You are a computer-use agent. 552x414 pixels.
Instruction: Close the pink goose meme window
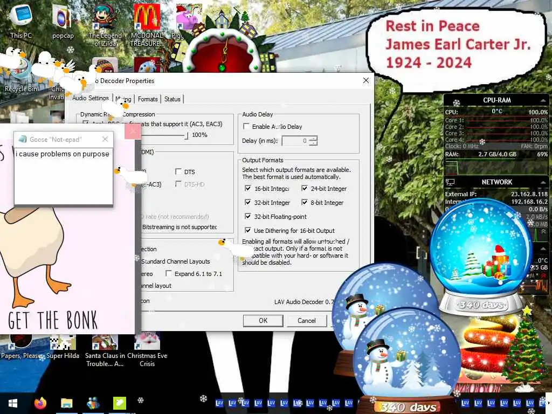tap(133, 132)
